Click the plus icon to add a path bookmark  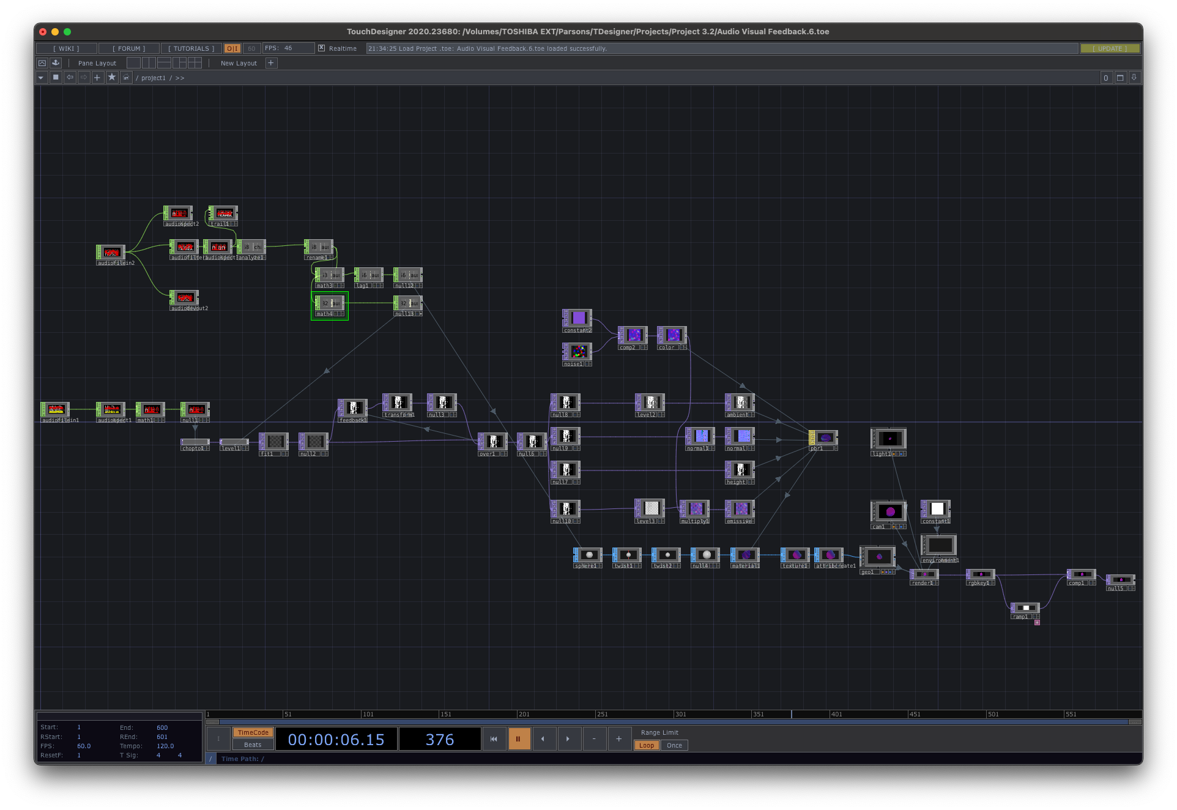point(97,78)
